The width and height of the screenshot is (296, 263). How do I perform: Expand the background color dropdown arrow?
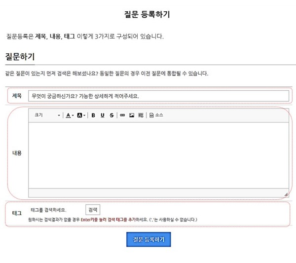[84, 115]
